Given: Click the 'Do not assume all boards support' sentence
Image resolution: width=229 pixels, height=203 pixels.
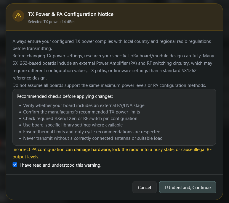Looking at the screenshot, I should coord(109,85).
